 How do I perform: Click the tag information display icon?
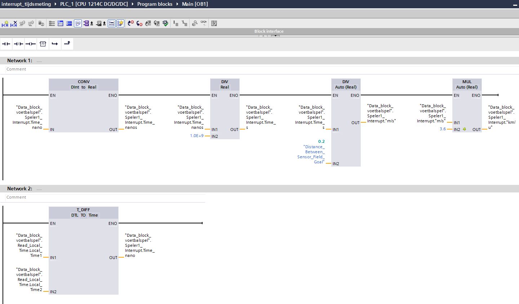point(99,23)
